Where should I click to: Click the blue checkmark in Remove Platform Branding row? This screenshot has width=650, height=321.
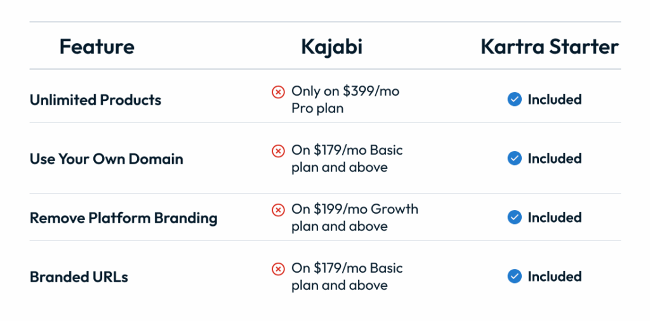515,218
